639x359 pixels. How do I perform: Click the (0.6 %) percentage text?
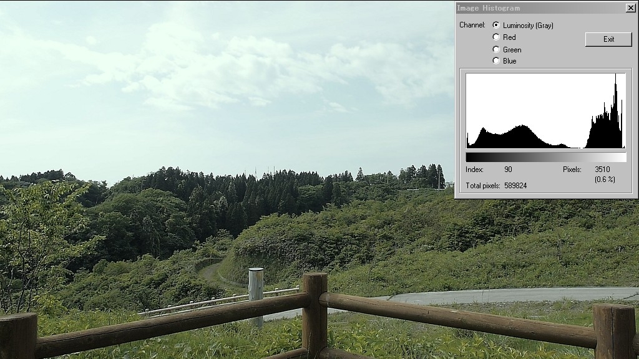click(x=605, y=179)
